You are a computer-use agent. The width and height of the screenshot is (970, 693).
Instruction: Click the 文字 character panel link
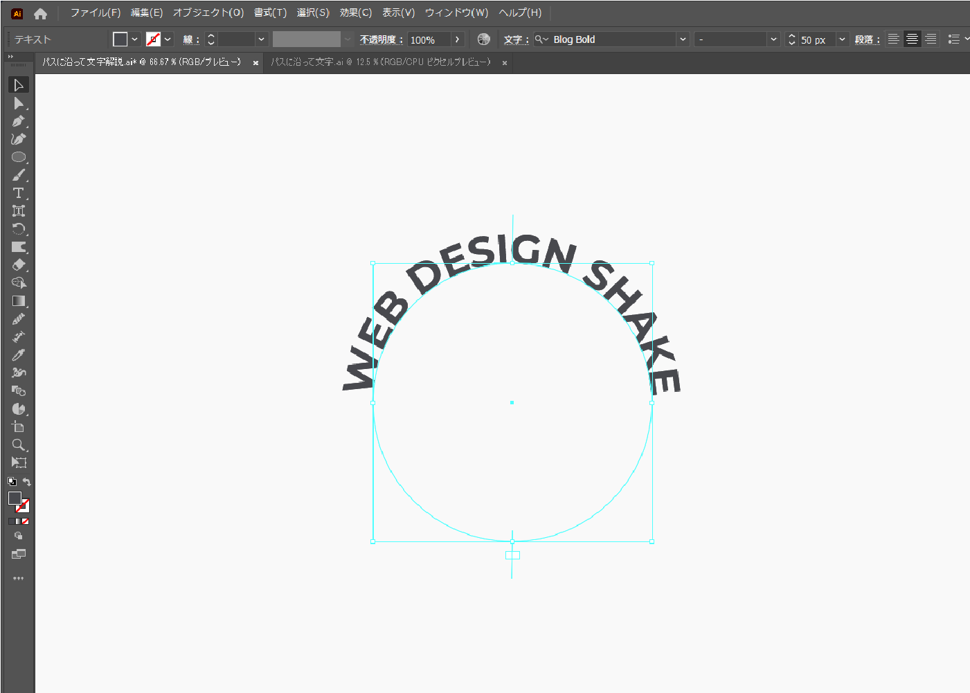(x=516, y=39)
